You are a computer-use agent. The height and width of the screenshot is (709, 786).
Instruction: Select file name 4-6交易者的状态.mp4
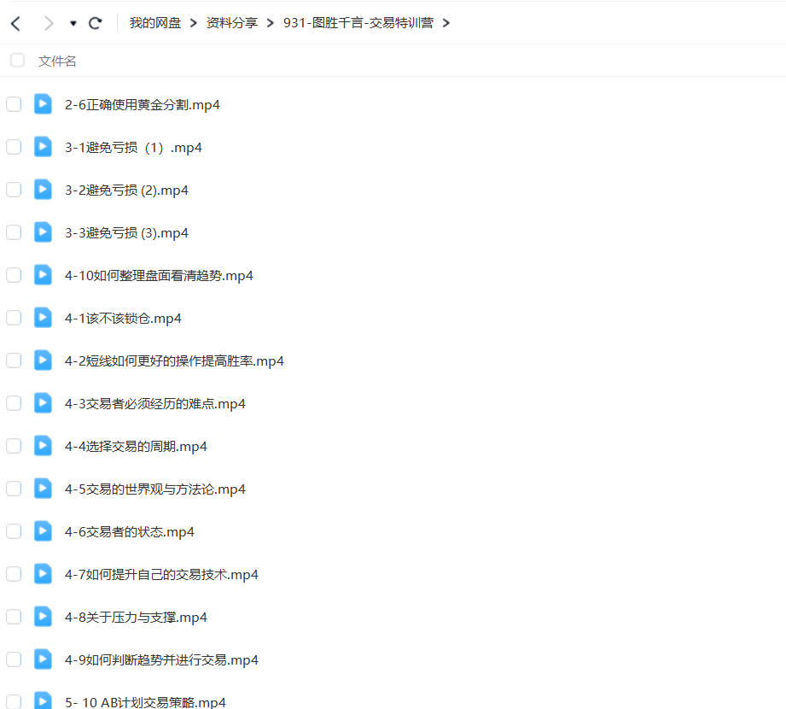coord(130,531)
